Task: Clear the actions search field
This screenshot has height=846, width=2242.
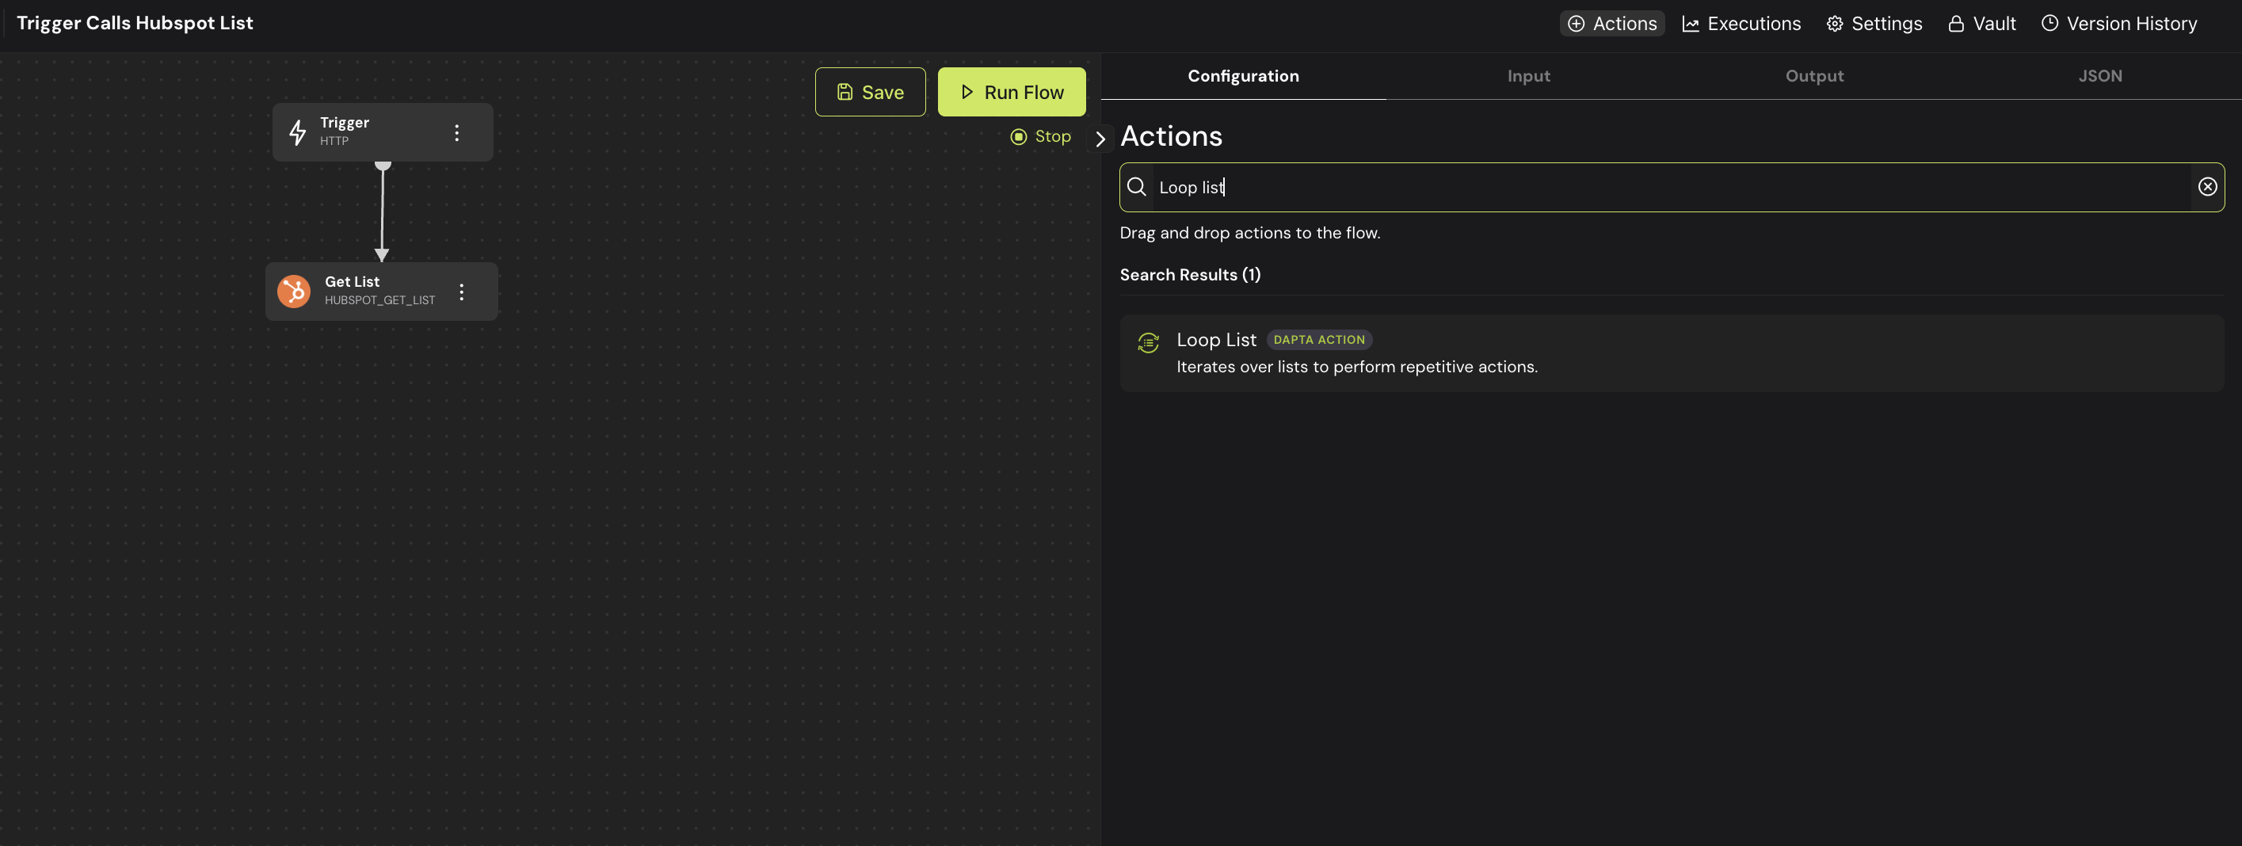Action: [x=2207, y=187]
